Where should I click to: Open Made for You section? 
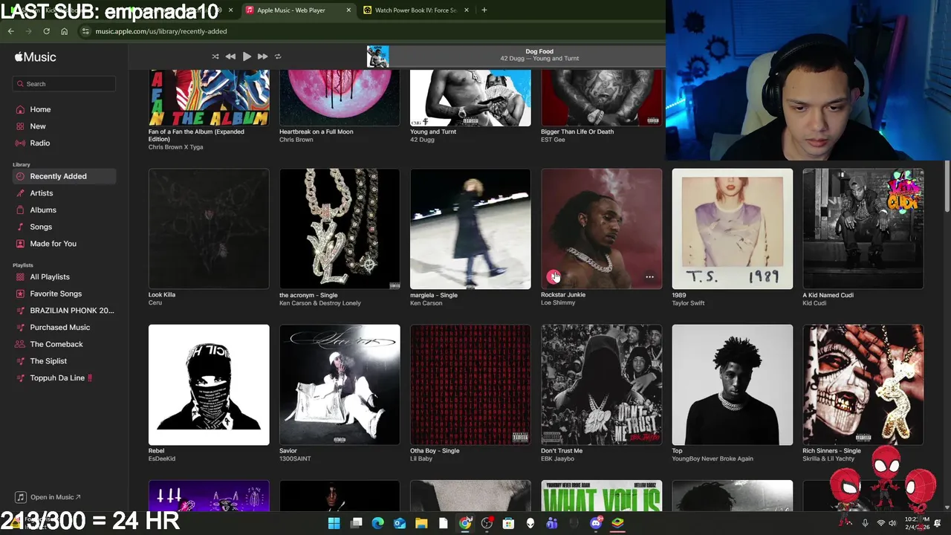53,244
